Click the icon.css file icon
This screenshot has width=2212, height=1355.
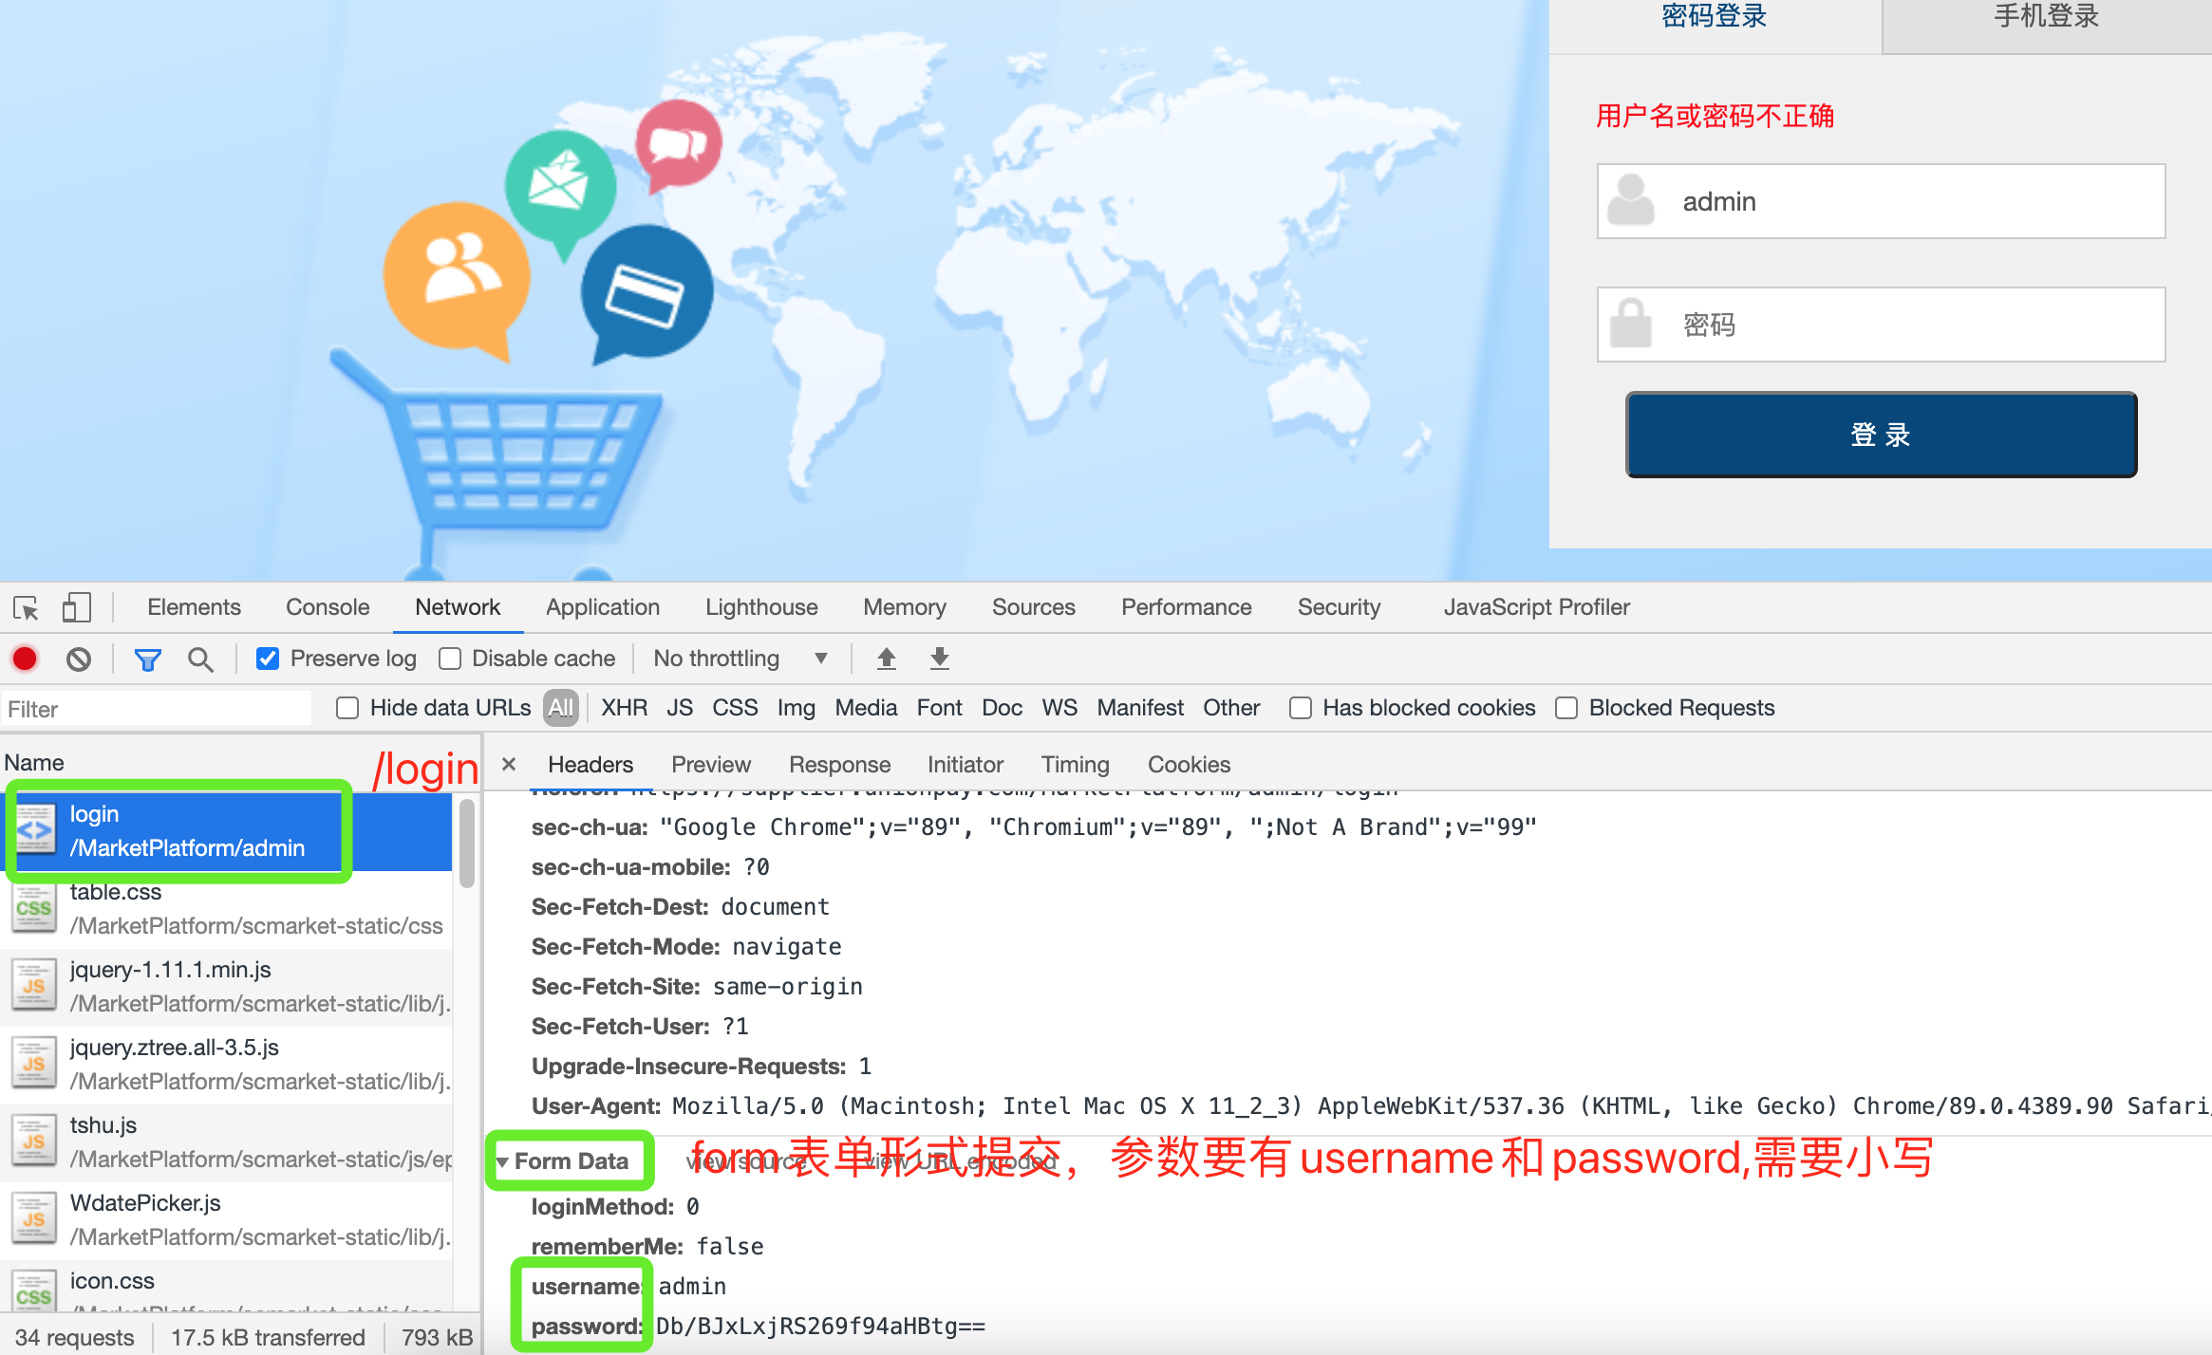click(34, 1290)
